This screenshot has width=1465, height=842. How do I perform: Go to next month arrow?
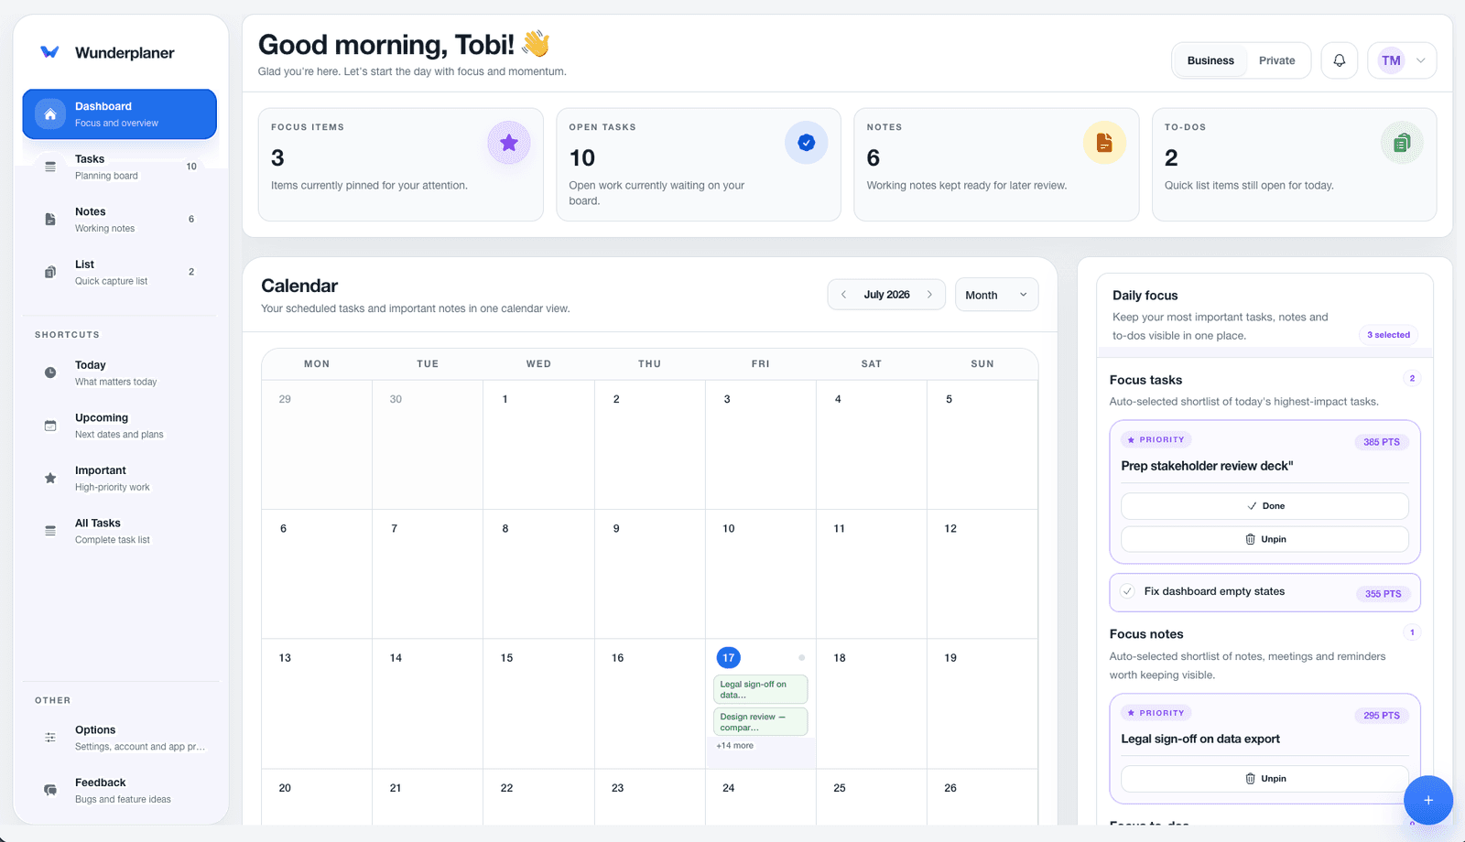point(929,295)
